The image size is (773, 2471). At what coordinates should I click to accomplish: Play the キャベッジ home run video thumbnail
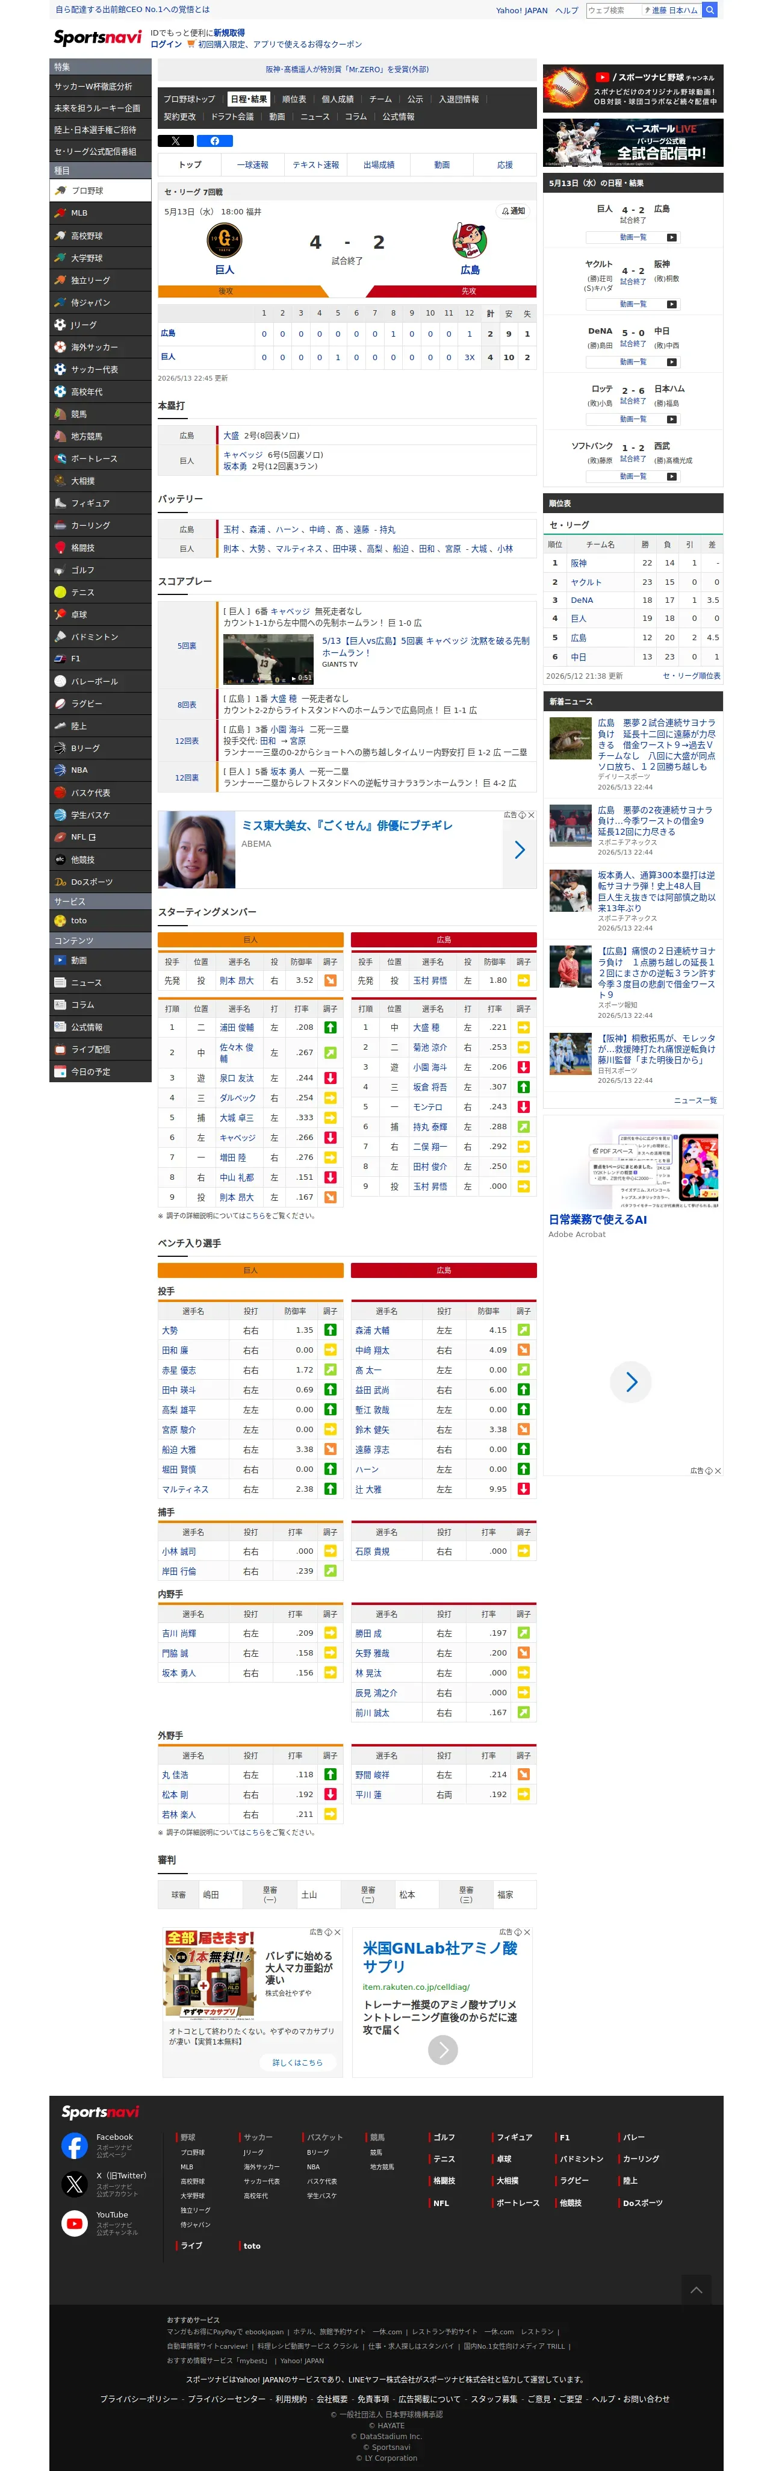click(269, 659)
